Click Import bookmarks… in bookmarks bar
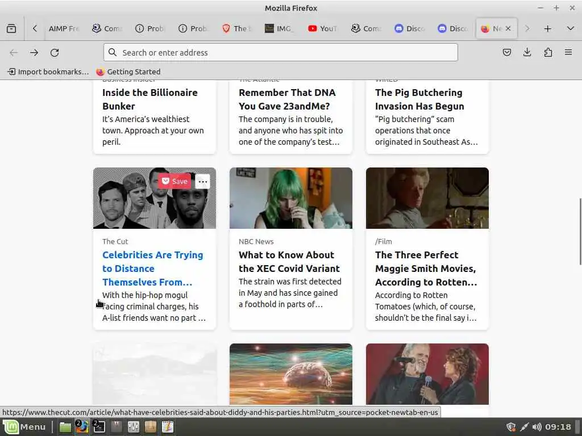 point(49,72)
